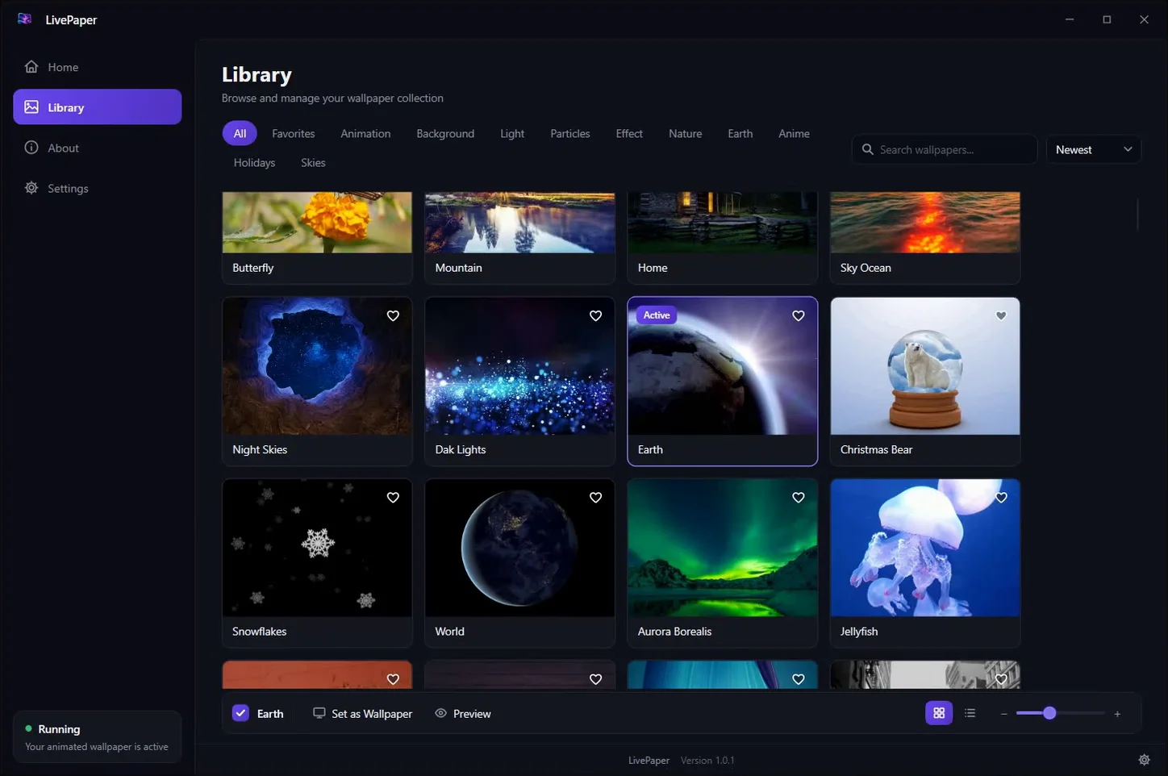The image size is (1168, 776).
Task: Favorite the Aurora Borealis wallpaper heart
Action: [798, 498]
